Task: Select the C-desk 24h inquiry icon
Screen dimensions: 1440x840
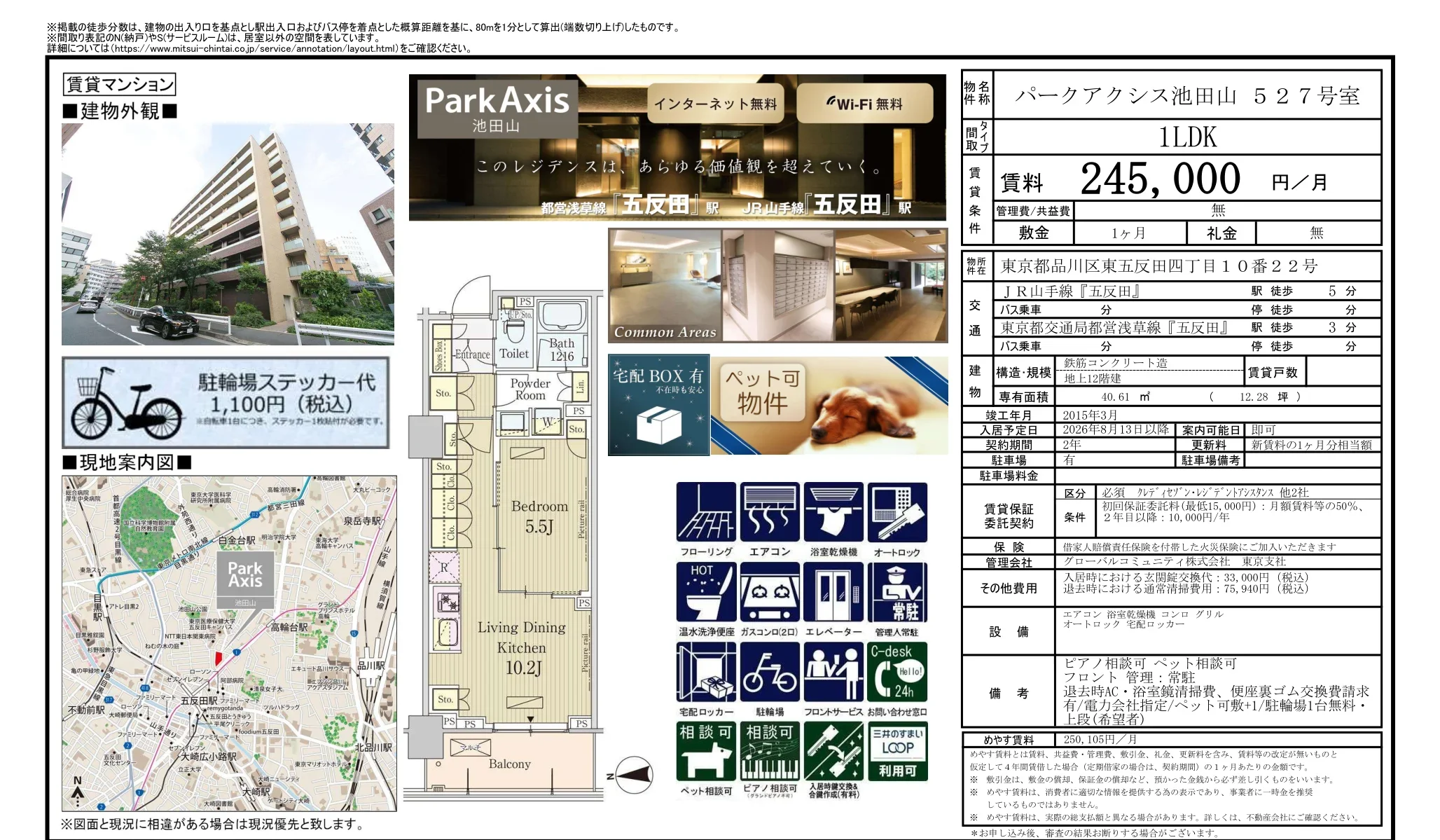Action: pos(897,672)
